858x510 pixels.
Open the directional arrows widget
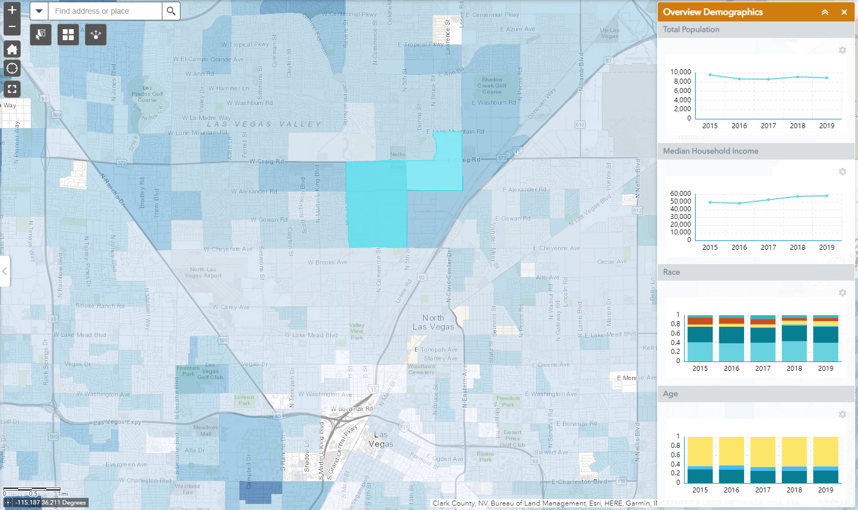(96, 35)
